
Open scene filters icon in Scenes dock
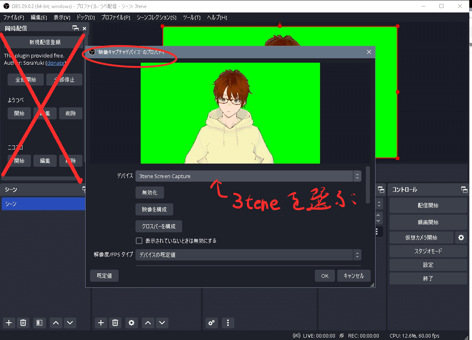coord(39,323)
